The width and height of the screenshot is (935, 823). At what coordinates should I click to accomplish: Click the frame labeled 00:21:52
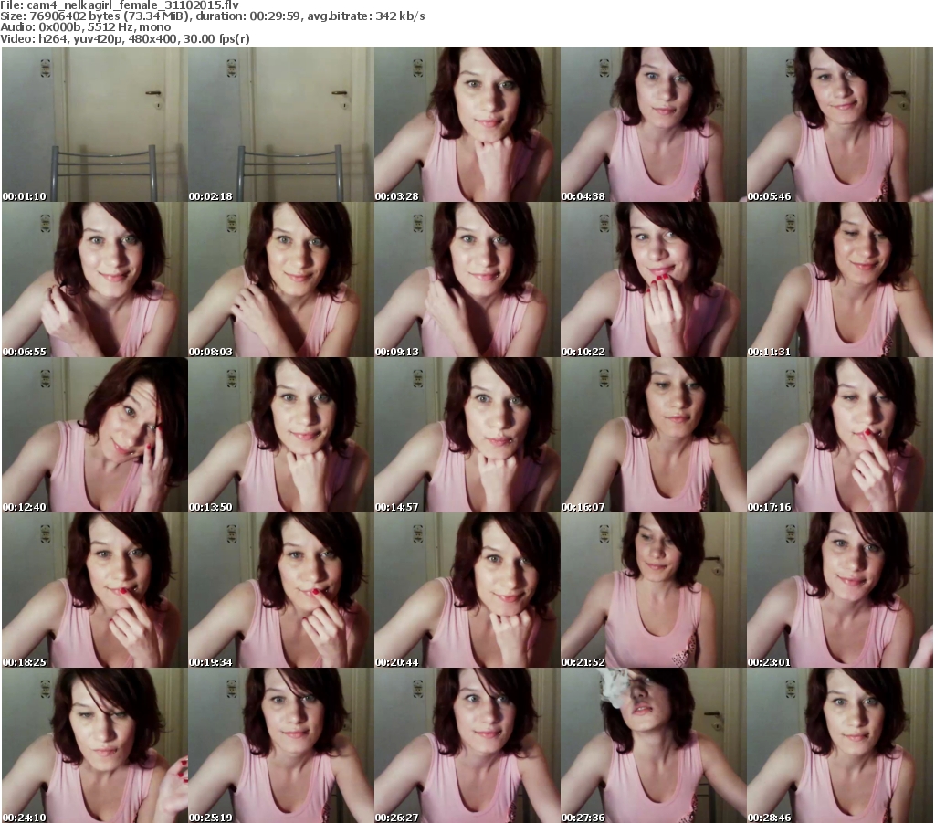coord(653,590)
